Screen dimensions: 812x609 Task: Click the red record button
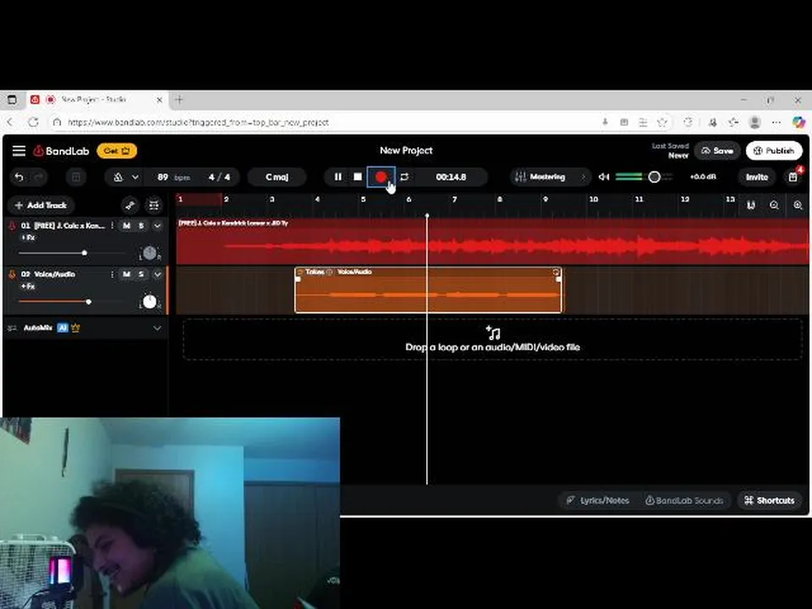pyautogui.click(x=381, y=177)
